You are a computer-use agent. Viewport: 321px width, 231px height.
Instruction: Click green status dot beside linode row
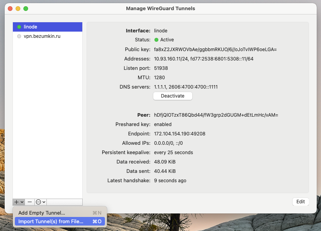coord(19,27)
